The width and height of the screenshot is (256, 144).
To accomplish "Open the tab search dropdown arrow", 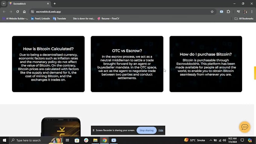I will pyautogui.click(x=4, y=4).
